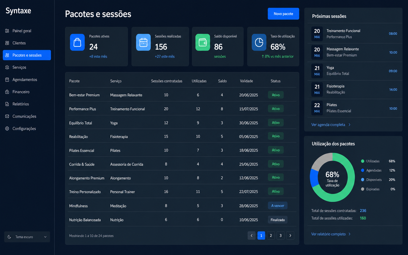This screenshot has width=408, height=255.
Task: Click the Financeiro icon in the sidebar
Action: coord(7,92)
